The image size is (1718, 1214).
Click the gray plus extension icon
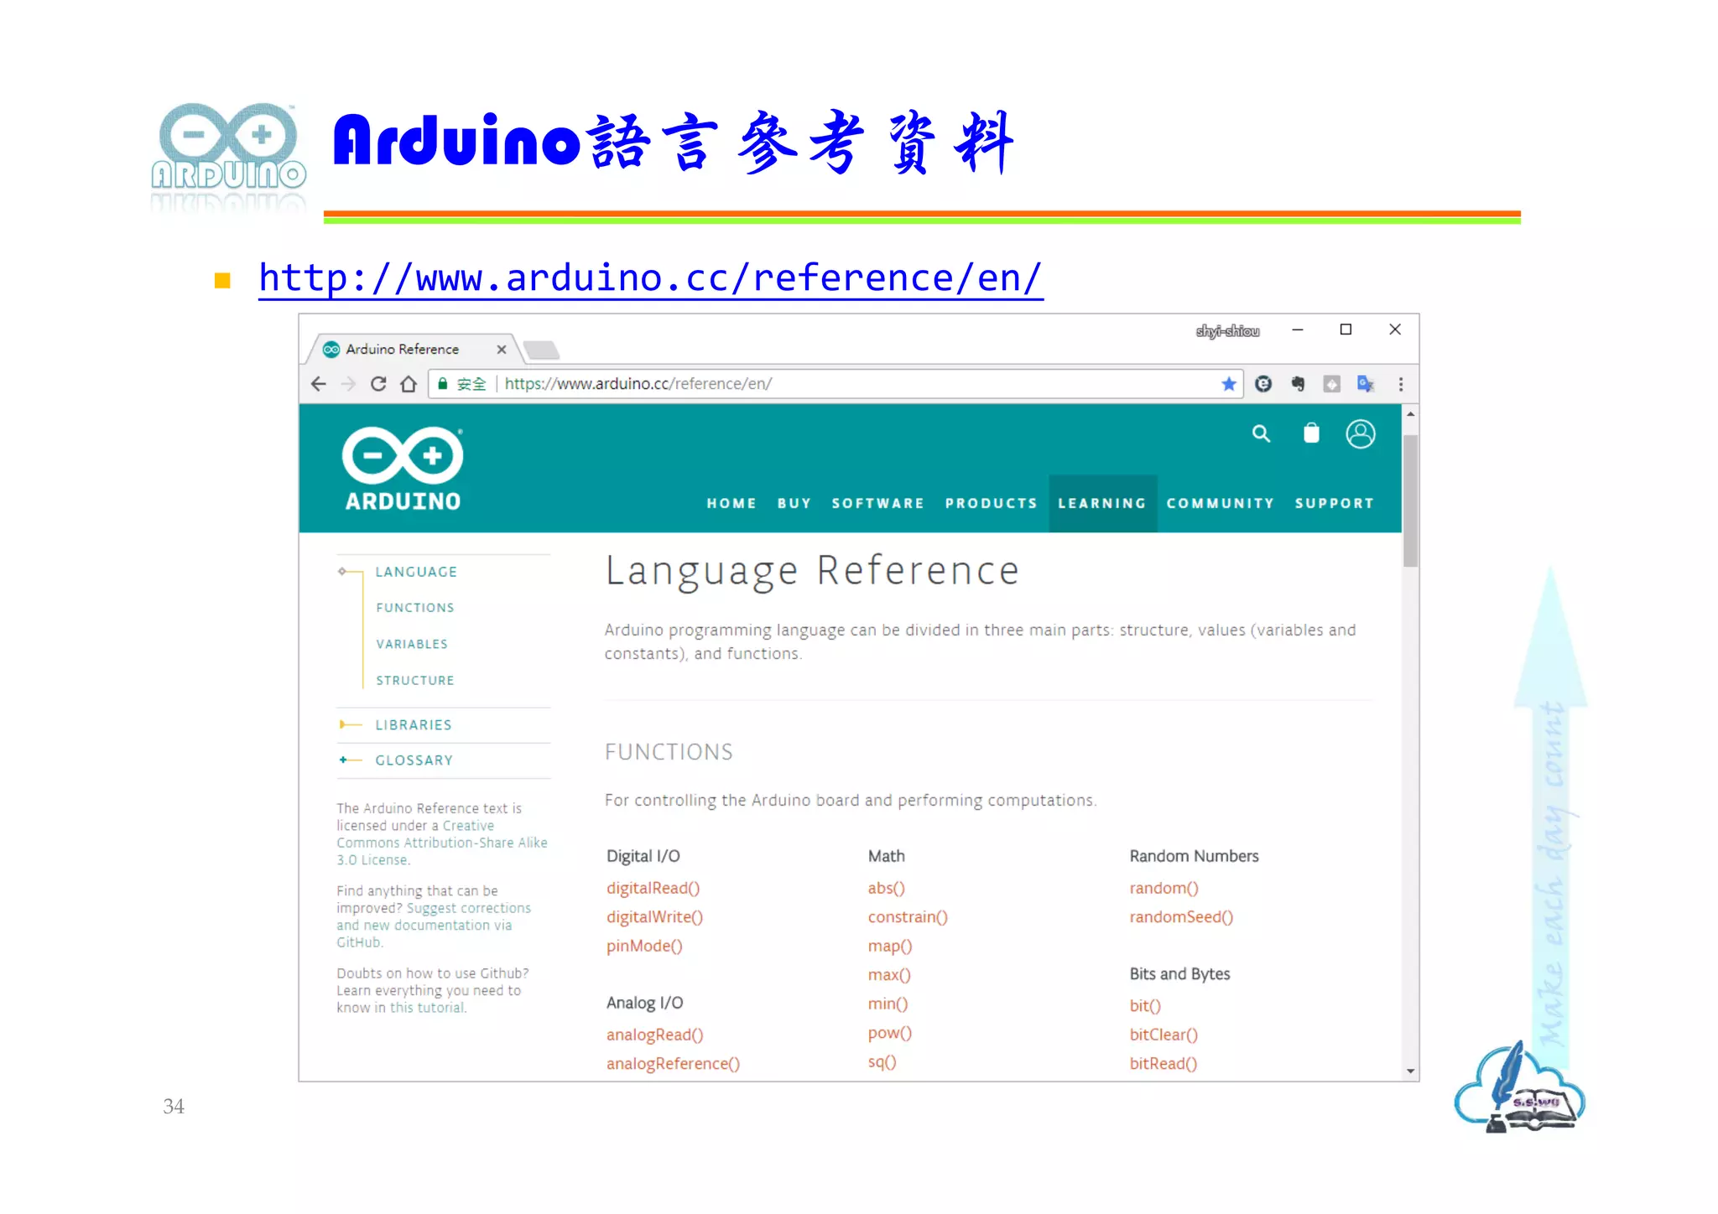[1331, 384]
